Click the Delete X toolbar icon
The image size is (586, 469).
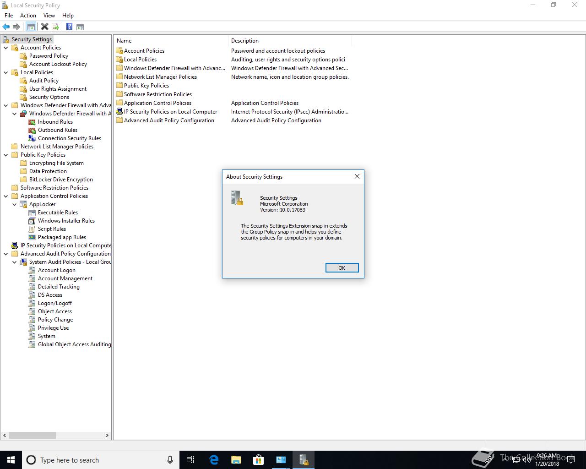tap(44, 27)
